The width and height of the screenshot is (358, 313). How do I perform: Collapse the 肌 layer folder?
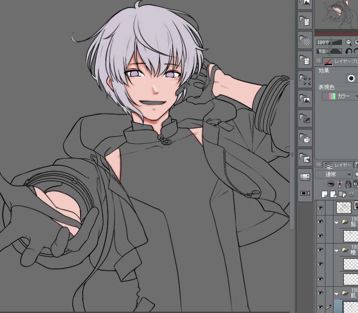click(336, 294)
